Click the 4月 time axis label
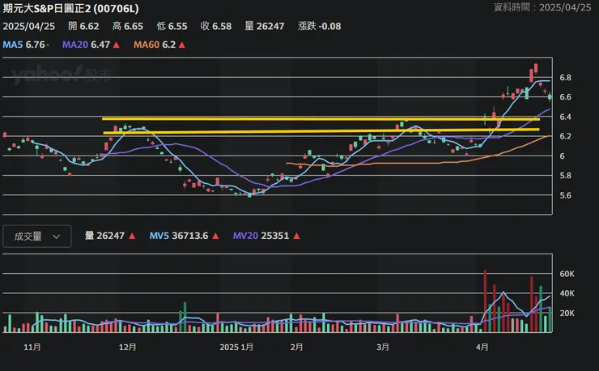Viewport: 599px width, 371px height. coord(482,347)
